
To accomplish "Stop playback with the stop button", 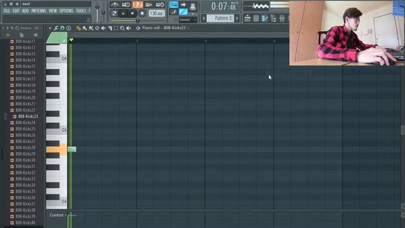I will [x=132, y=13].
